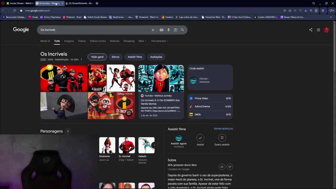Open the easy setup sliders icon
The image size is (336, 189).
point(311,10)
